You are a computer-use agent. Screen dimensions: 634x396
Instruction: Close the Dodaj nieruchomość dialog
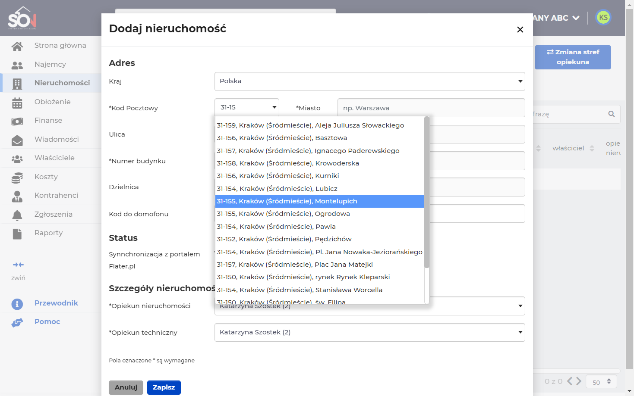point(520,29)
